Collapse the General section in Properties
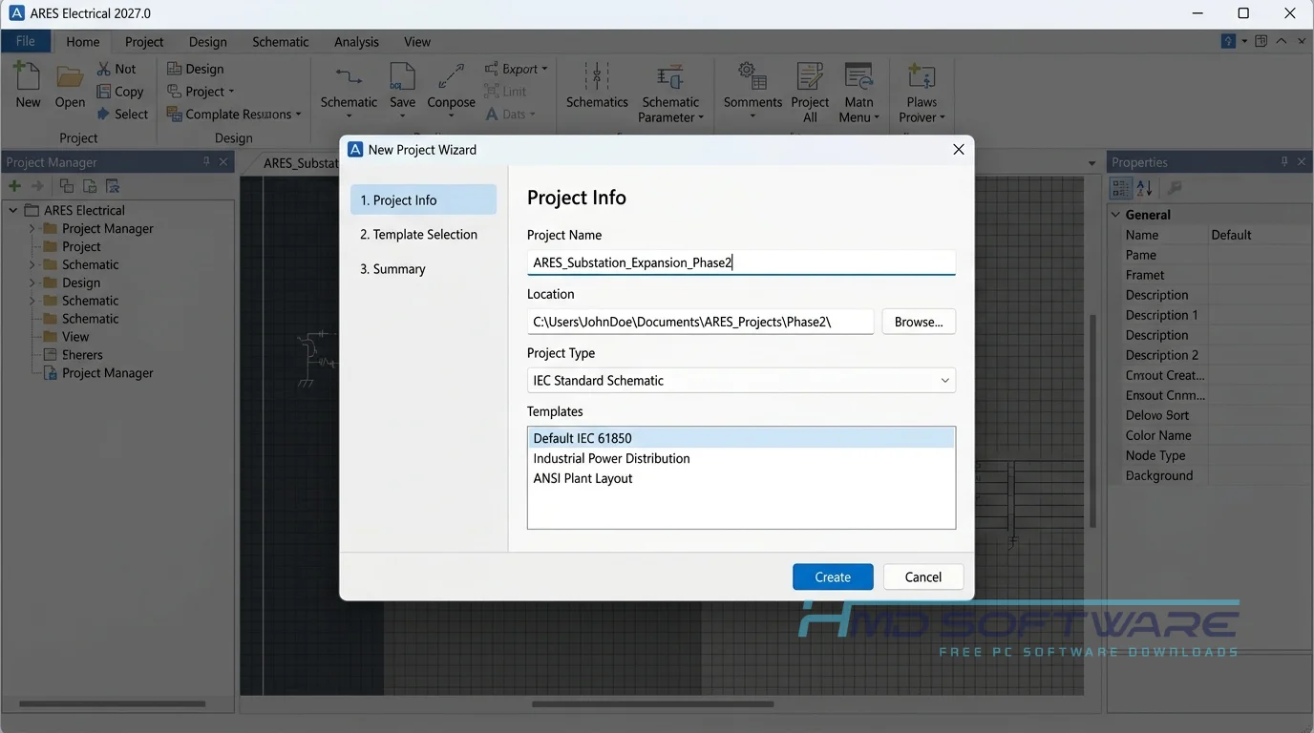 pos(1116,215)
